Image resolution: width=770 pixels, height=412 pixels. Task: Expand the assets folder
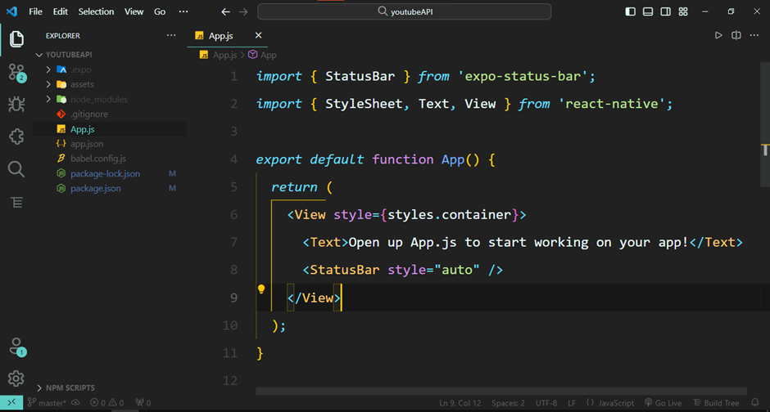82,84
